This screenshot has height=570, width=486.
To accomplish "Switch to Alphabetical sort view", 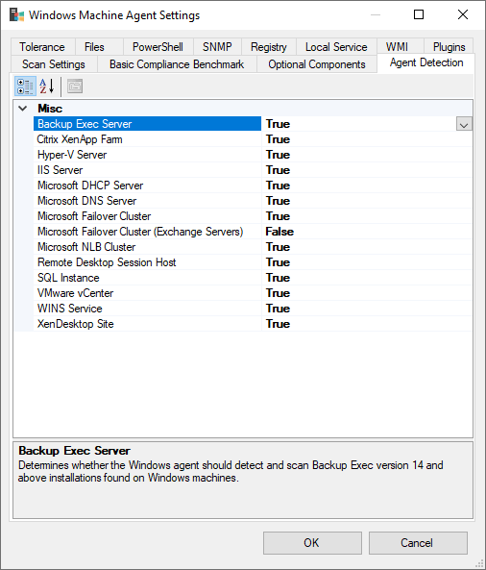I will pos(47,87).
